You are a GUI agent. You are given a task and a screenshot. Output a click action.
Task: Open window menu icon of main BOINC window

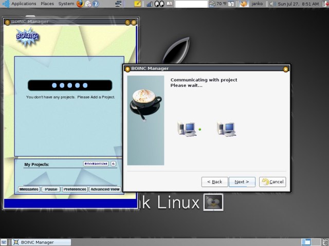(x=7, y=22)
